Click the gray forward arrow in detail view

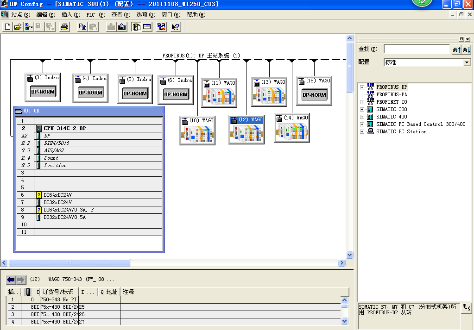click(21, 280)
